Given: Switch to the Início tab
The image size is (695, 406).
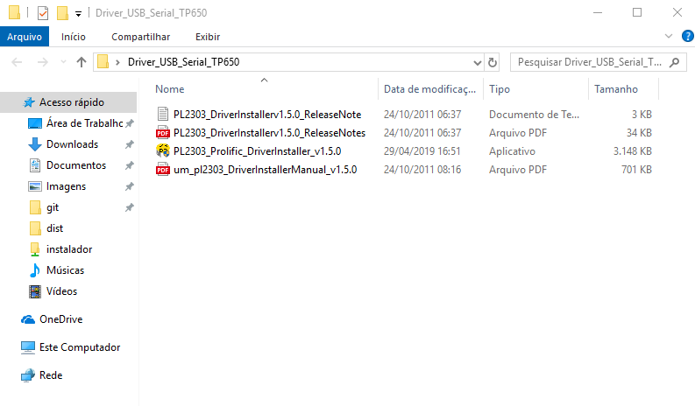Looking at the screenshot, I should [x=73, y=37].
